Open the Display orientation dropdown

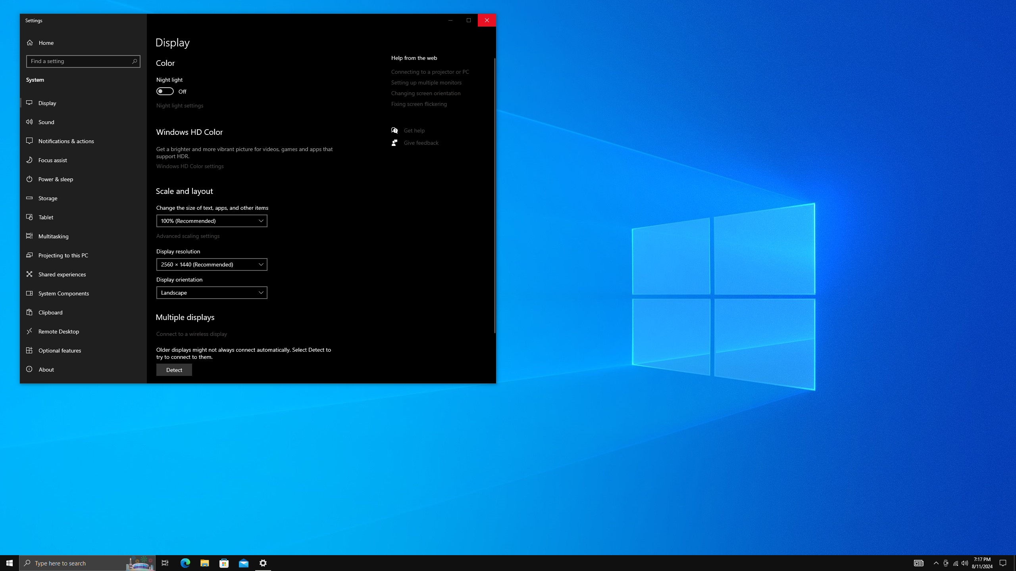click(x=212, y=293)
